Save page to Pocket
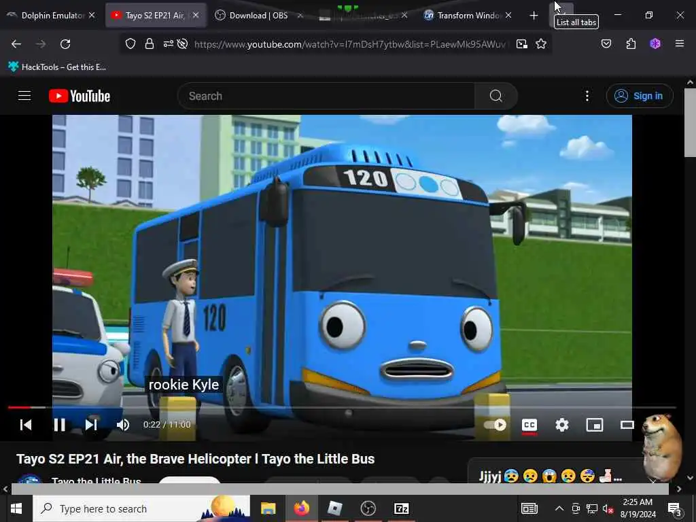Image resolution: width=696 pixels, height=522 pixels. [x=606, y=44]
